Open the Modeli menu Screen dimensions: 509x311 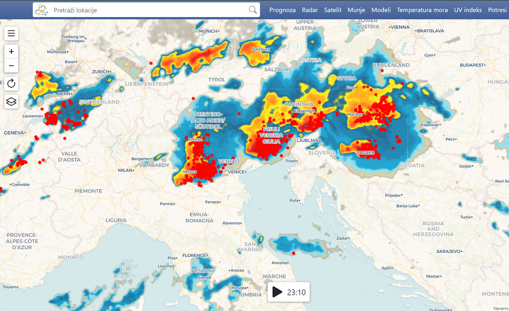[x=381, y=10]
